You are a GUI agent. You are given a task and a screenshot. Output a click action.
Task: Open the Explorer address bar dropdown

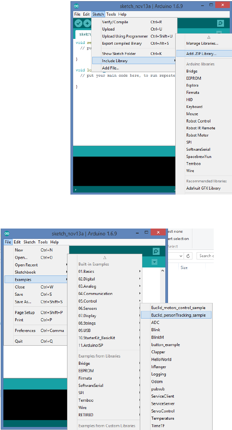[181, 256]
